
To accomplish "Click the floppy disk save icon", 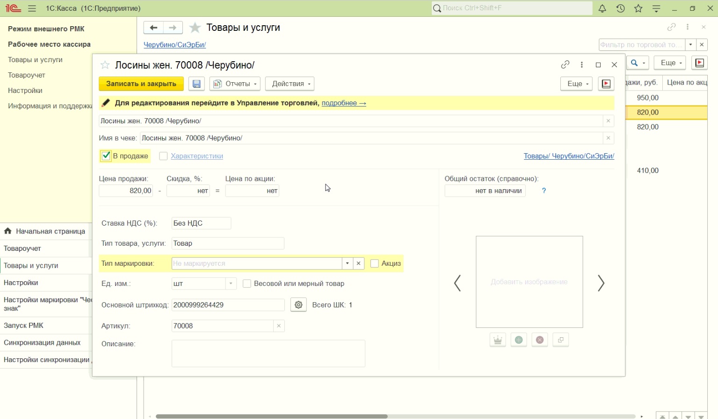I will click(x=196, y=84).
